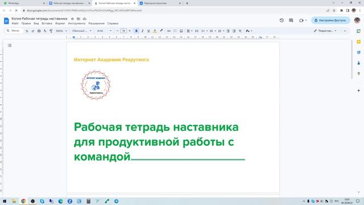Open Telegram from taskbar
Screen dimensions: 364x205
click(116, 201)
